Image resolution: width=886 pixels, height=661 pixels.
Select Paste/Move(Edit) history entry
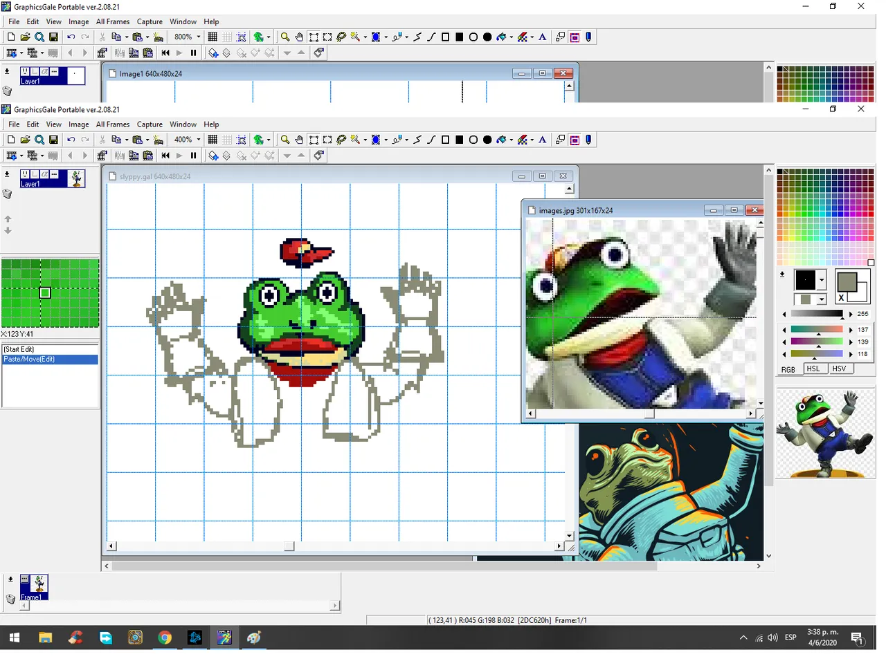(51, 360)
